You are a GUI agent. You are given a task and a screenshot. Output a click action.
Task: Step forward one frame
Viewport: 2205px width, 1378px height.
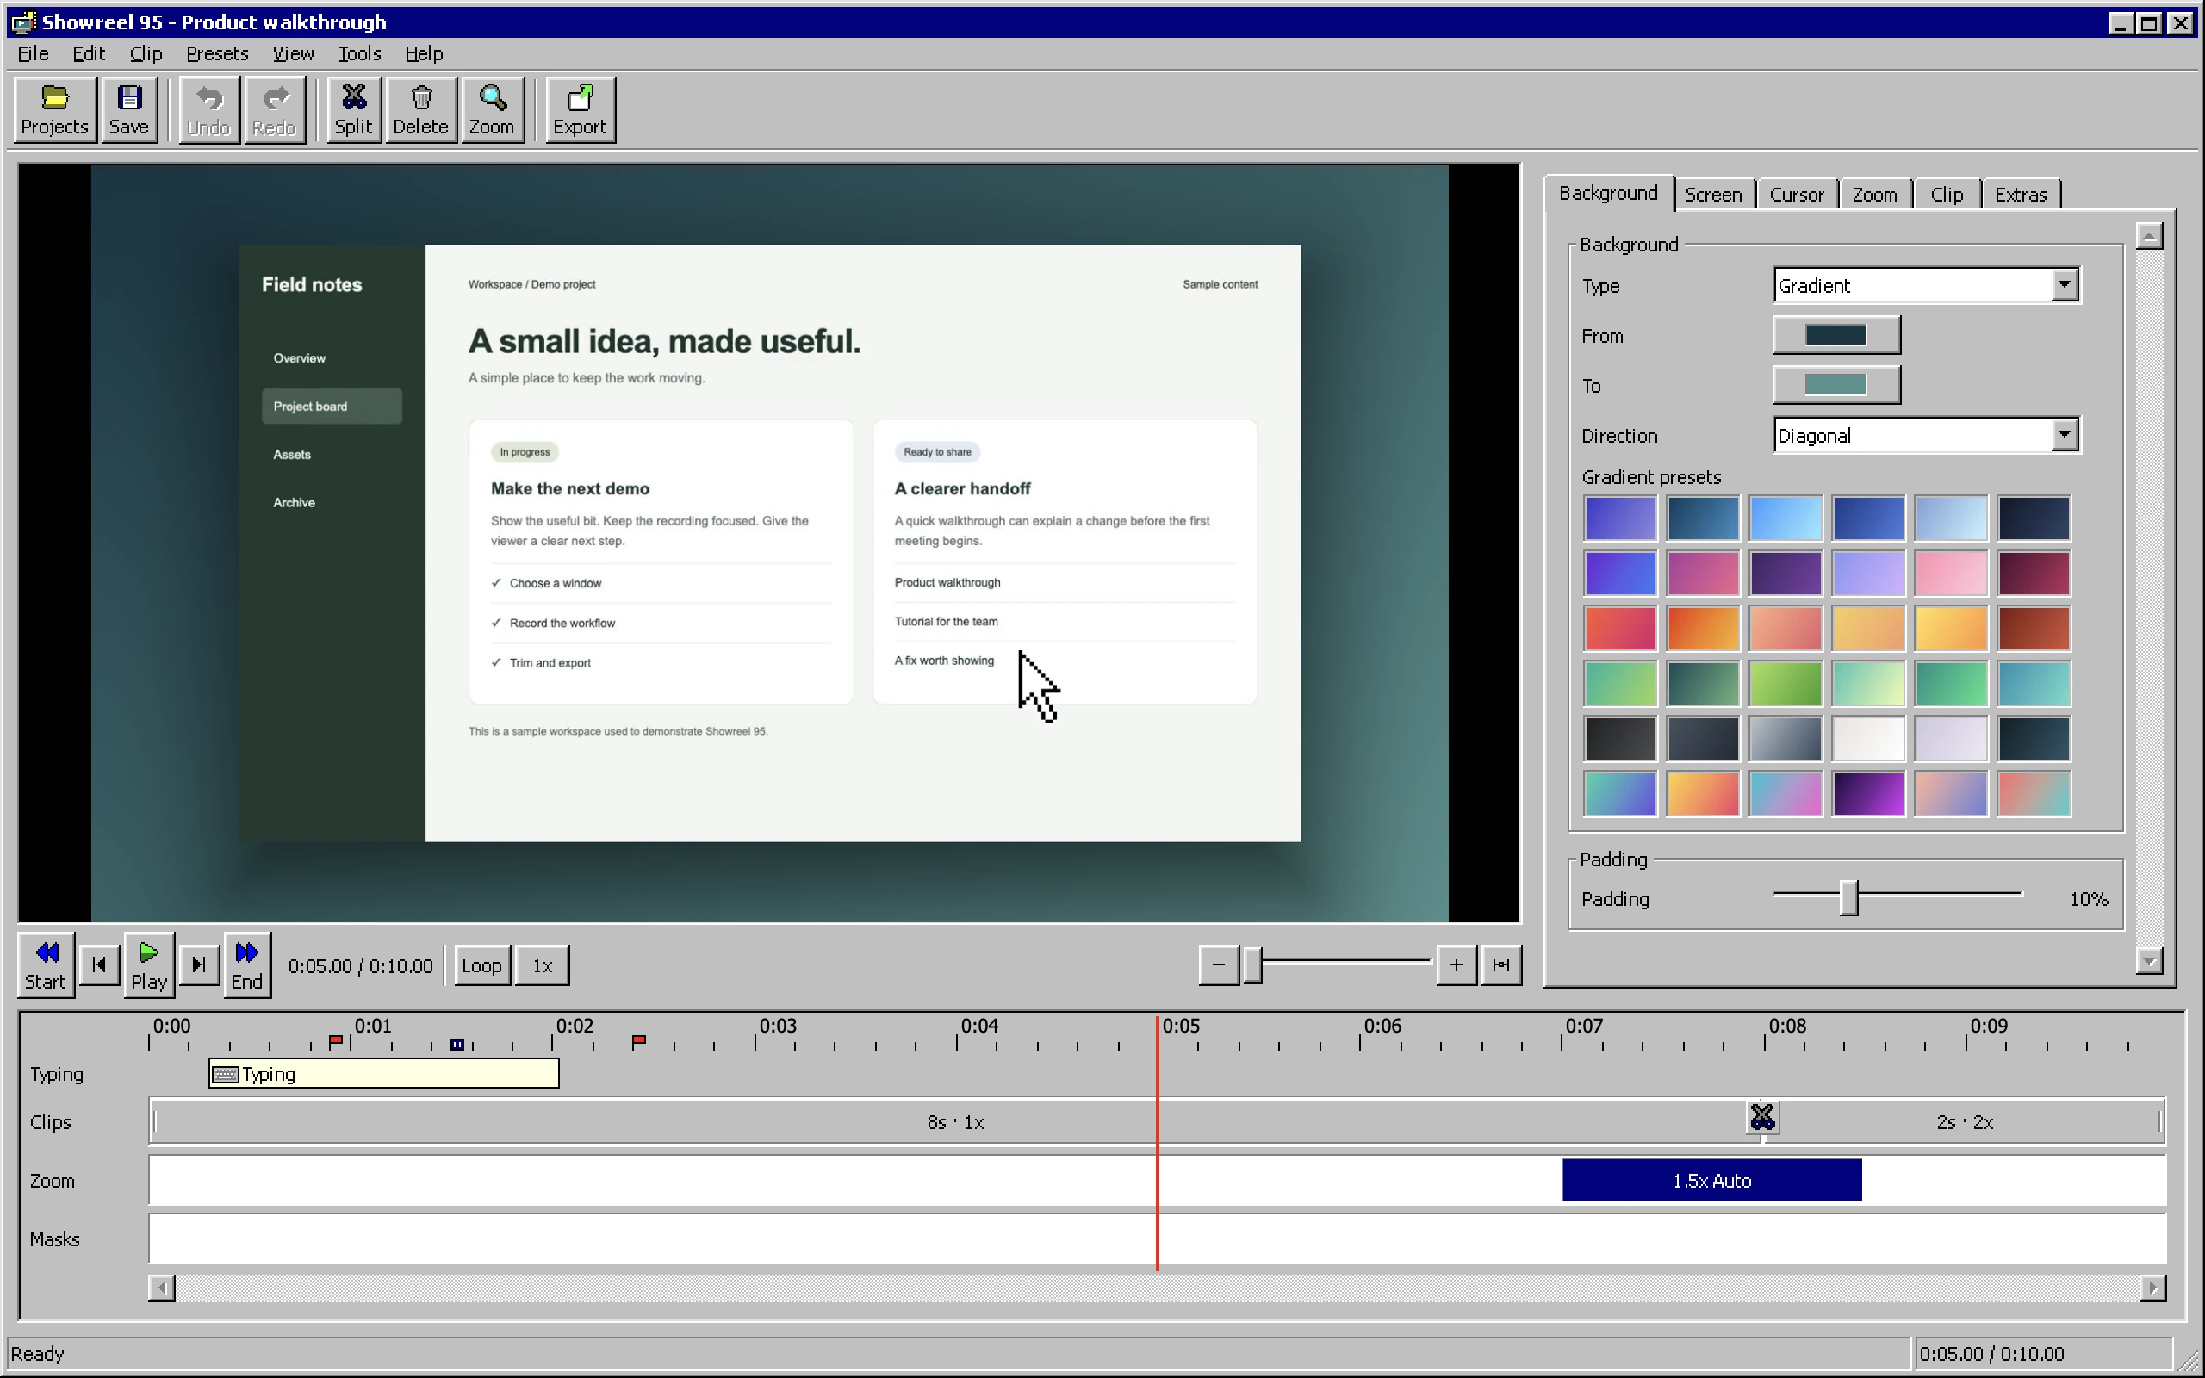coord(199,965)
